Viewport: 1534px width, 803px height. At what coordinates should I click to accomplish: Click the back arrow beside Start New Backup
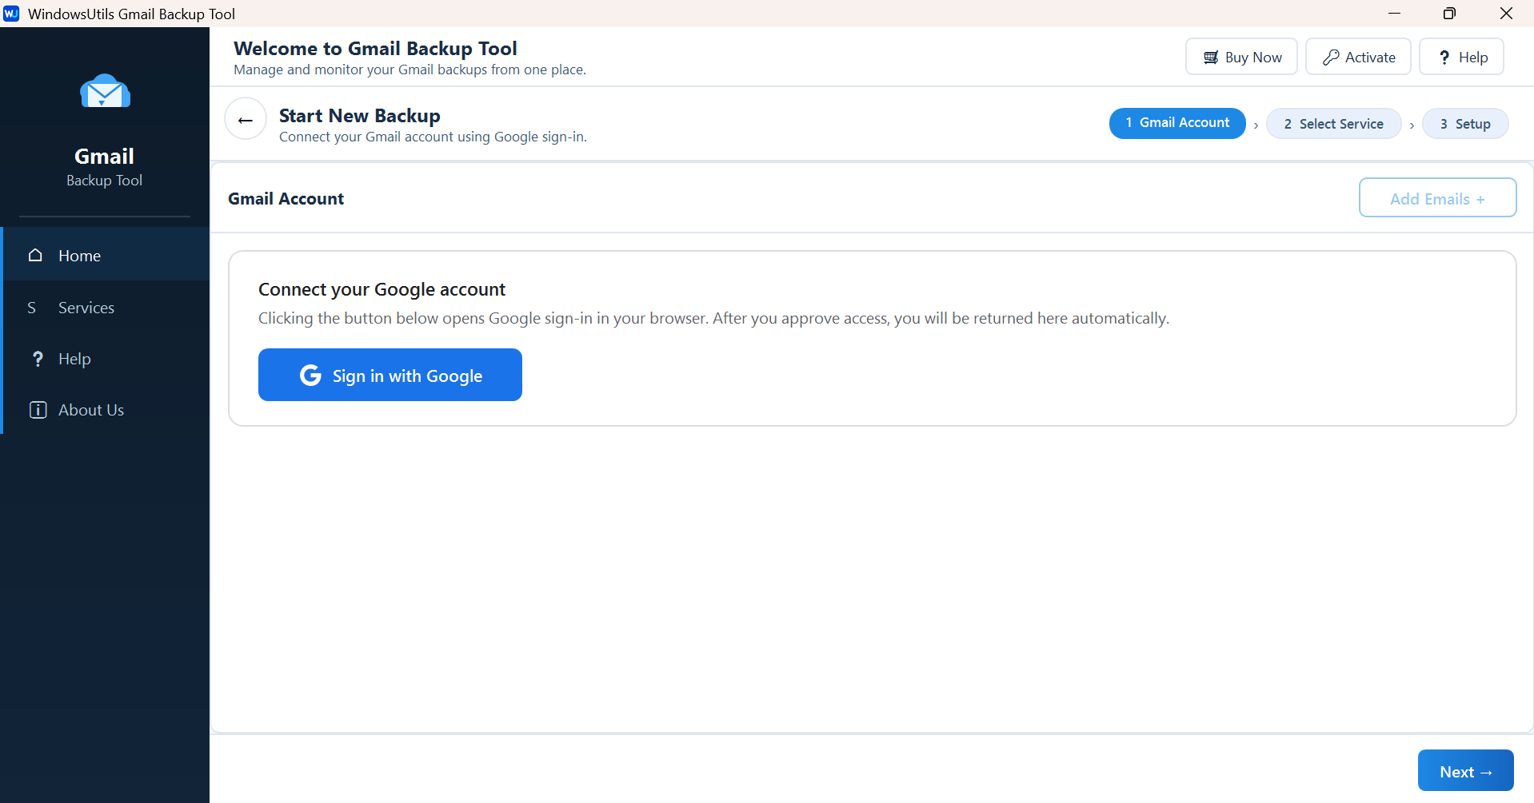[246, 119]
